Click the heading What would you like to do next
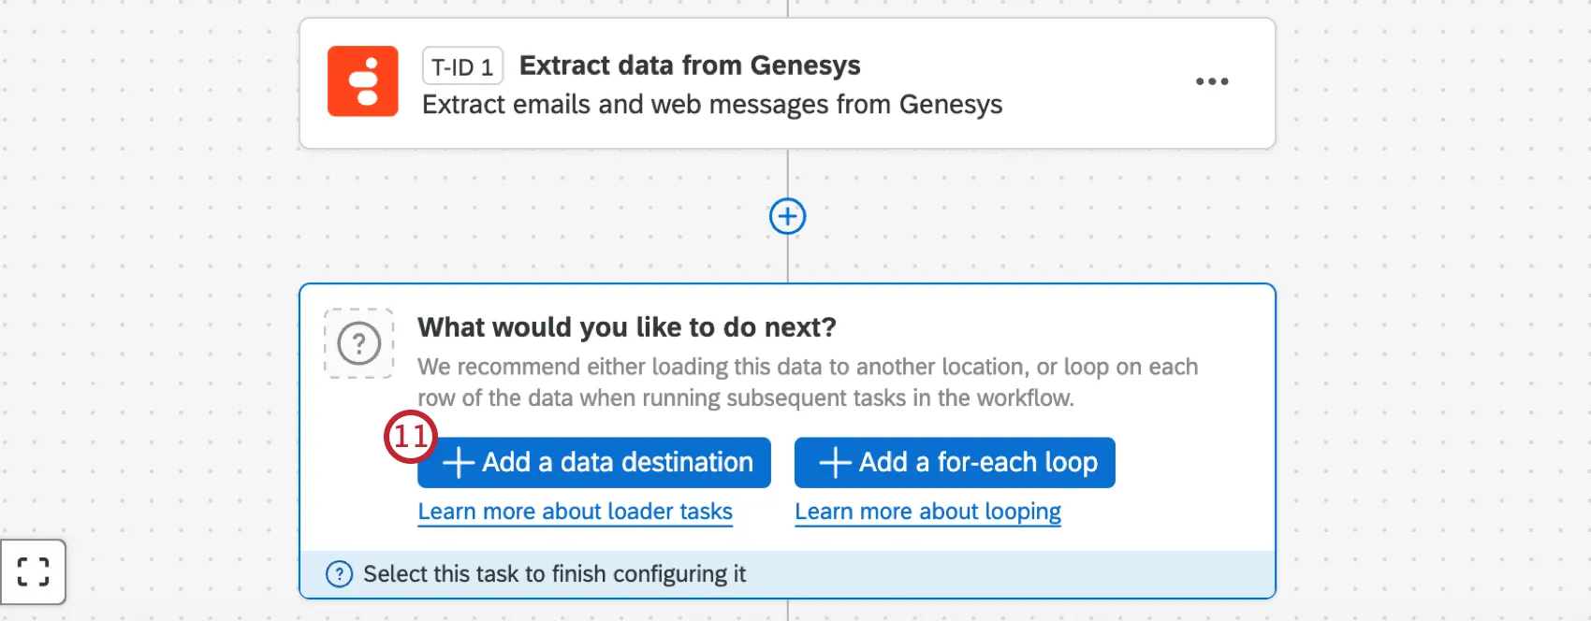This screenshot has height=621, width=1591. tap(626, 326)
